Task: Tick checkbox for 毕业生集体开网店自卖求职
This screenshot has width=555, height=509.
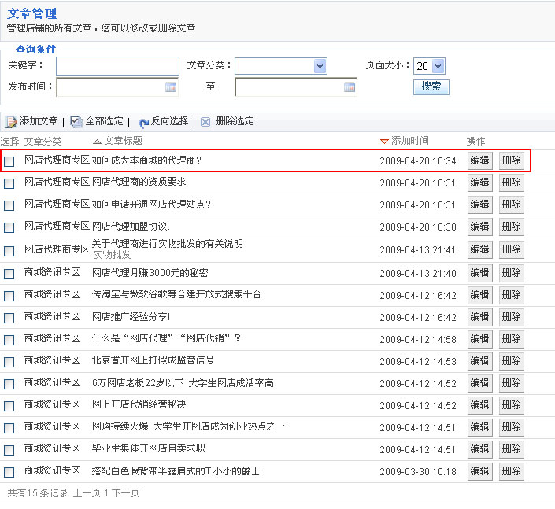Action: pyautogui.click(x=9, y=450)
